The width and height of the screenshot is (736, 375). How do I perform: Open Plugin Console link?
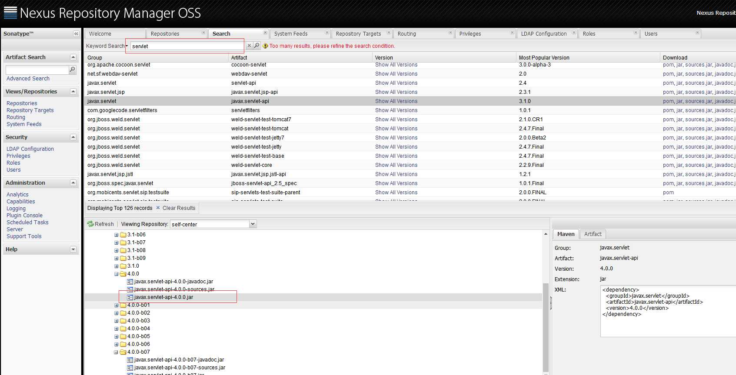pos(24,216)
